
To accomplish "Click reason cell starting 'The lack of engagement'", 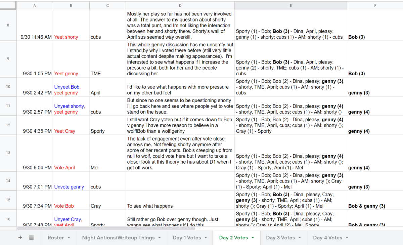I will coord(180,153).
